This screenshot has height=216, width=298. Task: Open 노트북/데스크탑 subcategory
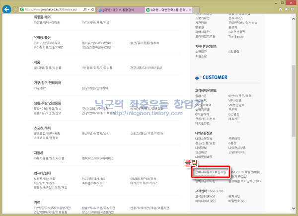(x=45, y=179)
